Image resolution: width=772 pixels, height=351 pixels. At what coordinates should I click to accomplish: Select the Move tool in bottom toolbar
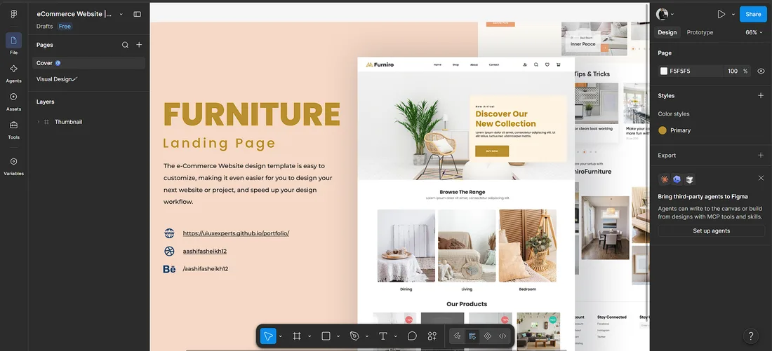(268, 336)
